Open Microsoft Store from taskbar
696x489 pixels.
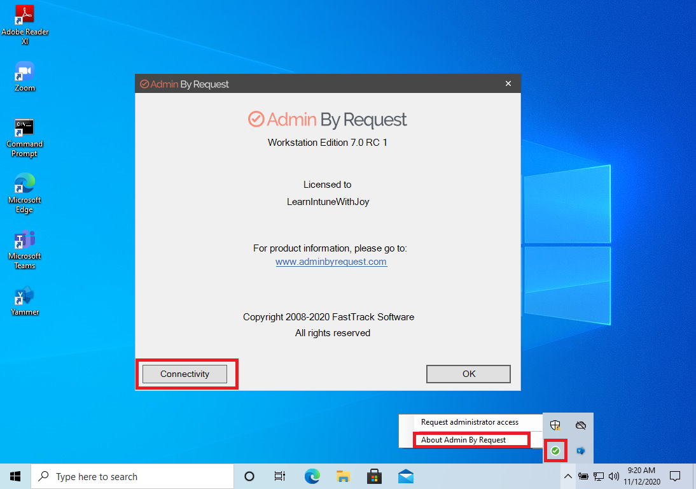[374, 476]
